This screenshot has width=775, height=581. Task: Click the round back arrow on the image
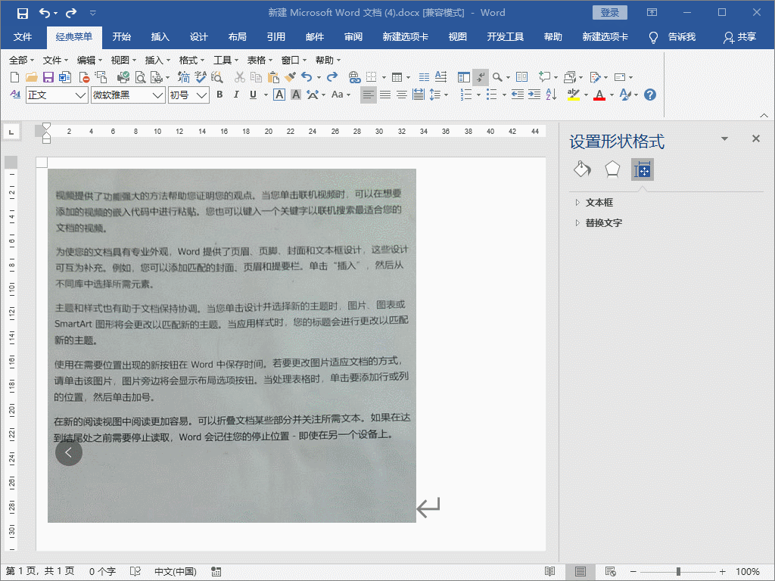point(69,452)
